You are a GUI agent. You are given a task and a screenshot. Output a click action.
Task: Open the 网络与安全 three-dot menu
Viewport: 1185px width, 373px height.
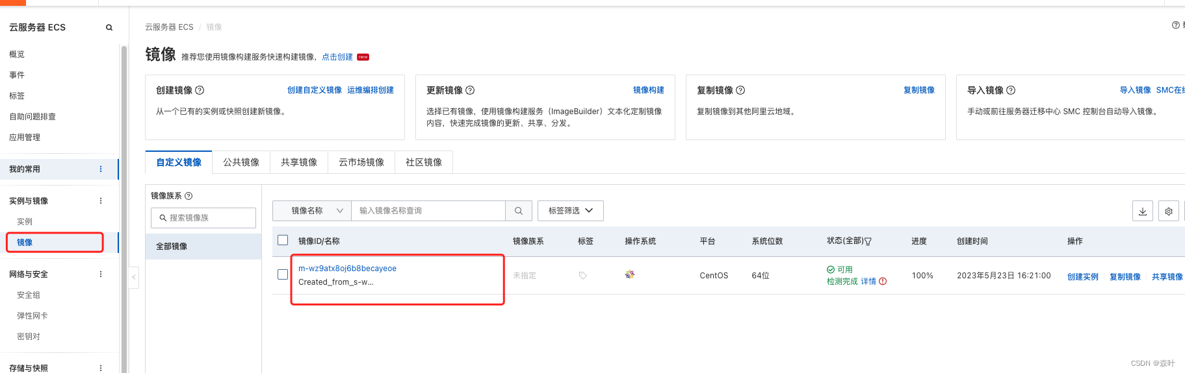pyautogui.click(x=101, y=274)
